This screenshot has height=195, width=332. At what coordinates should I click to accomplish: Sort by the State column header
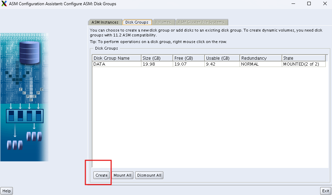(304, 58)
